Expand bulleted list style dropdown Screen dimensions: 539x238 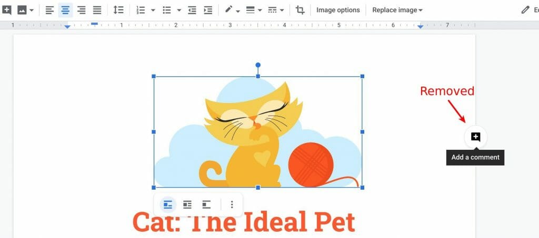click(x=179, y=11)
